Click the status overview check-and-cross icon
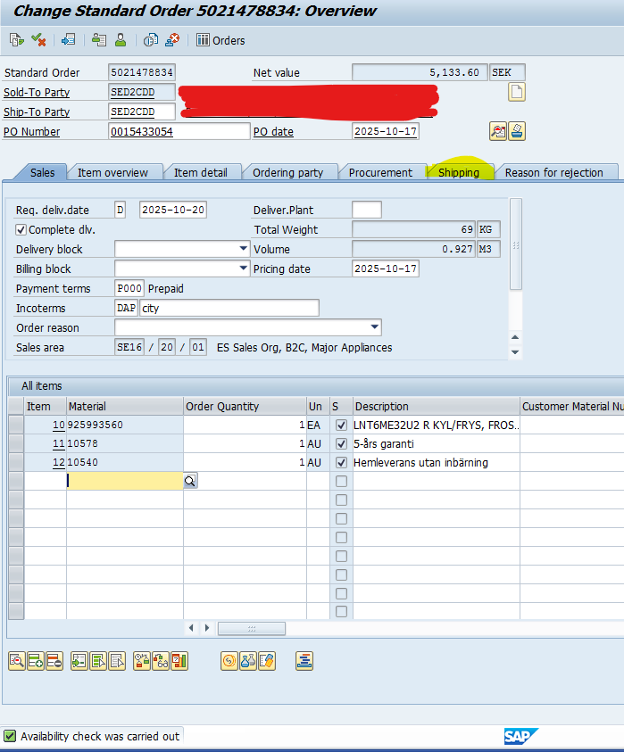Image resolution: width=624 pixels, height=752 pixels. tap(38, 40)
